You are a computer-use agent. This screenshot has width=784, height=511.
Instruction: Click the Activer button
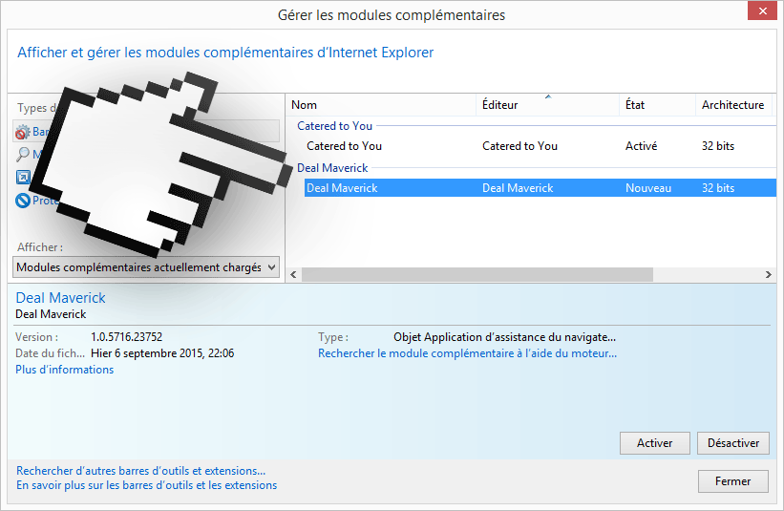point(654,443)
